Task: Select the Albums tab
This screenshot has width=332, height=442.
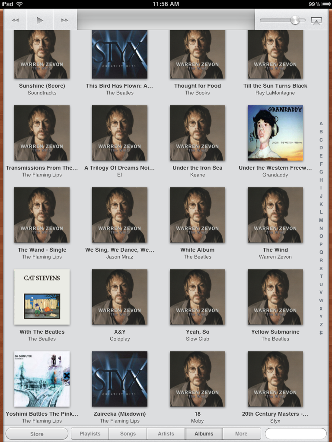Action: 204,433
